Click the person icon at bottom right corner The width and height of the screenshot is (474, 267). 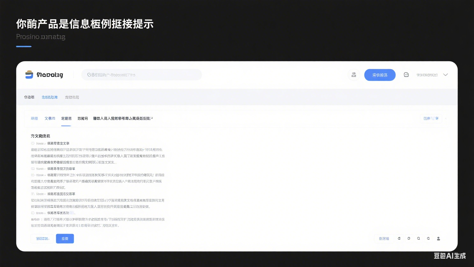tap(438, 238)
